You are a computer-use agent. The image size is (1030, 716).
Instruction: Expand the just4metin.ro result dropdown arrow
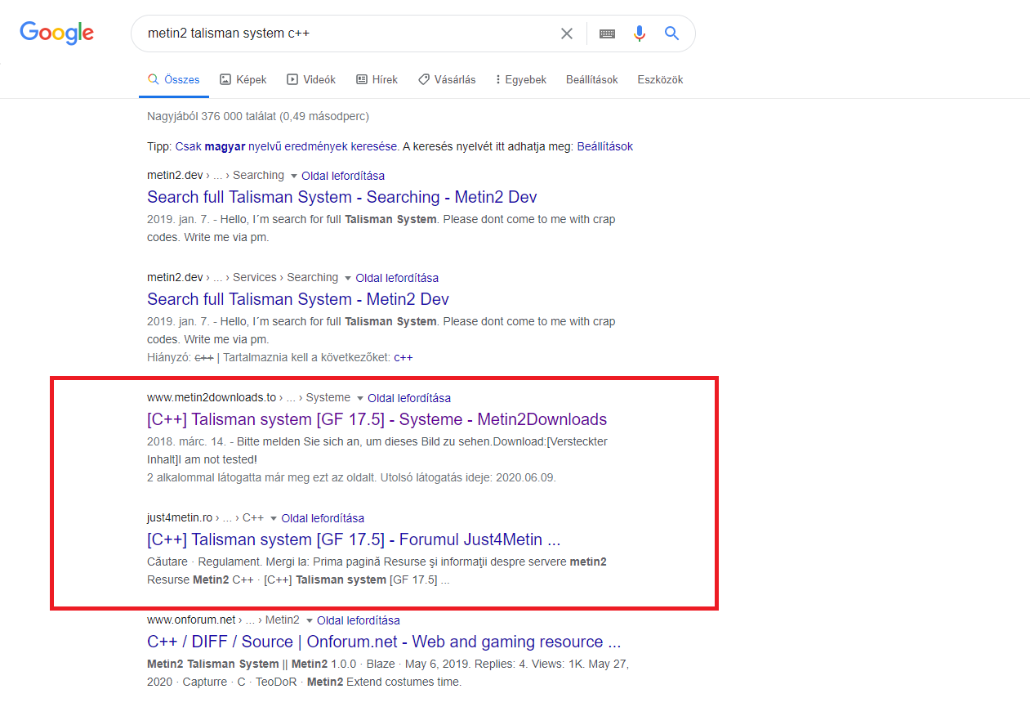point(274,518)
